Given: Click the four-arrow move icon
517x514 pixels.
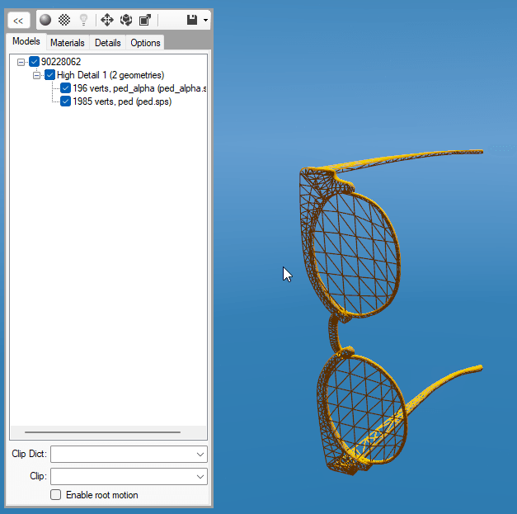Looking at the screenshot, I should pyautogui.click(x=107, y=20).
